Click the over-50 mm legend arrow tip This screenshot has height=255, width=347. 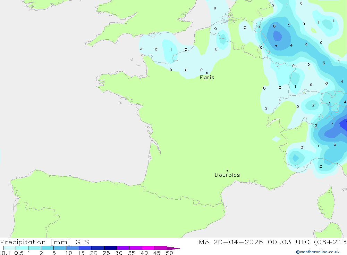point(173,248)
